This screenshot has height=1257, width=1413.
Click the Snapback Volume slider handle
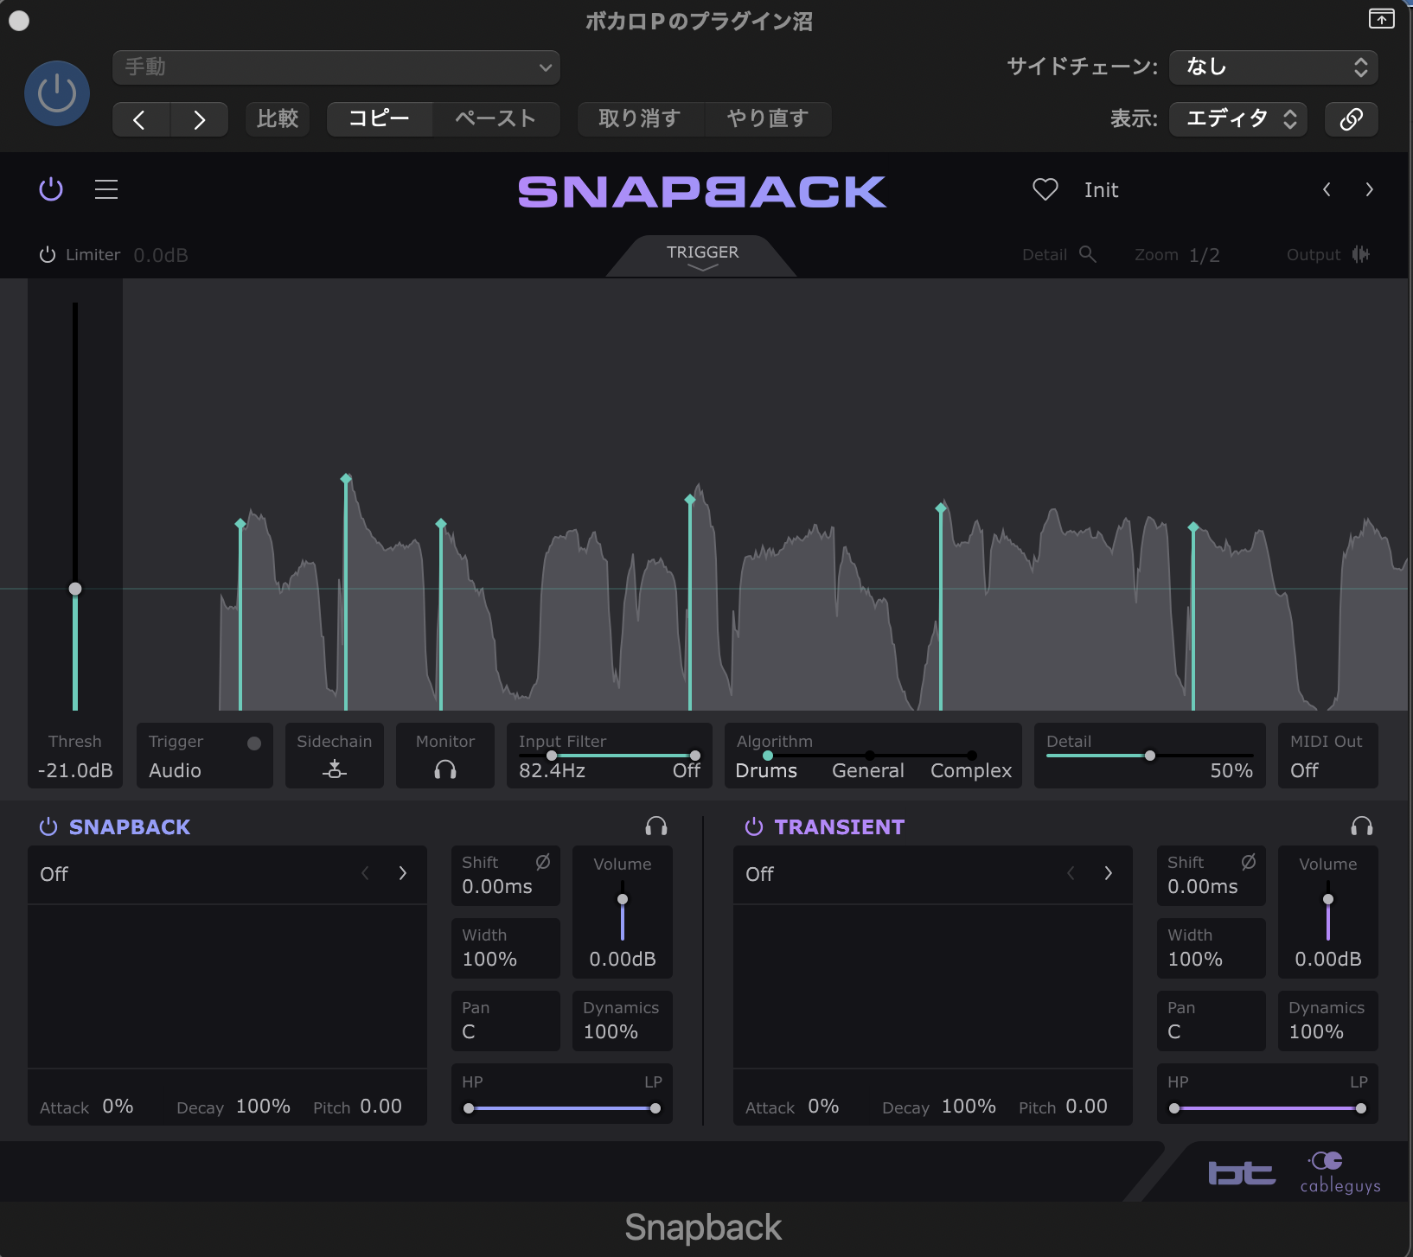(623, 899)
